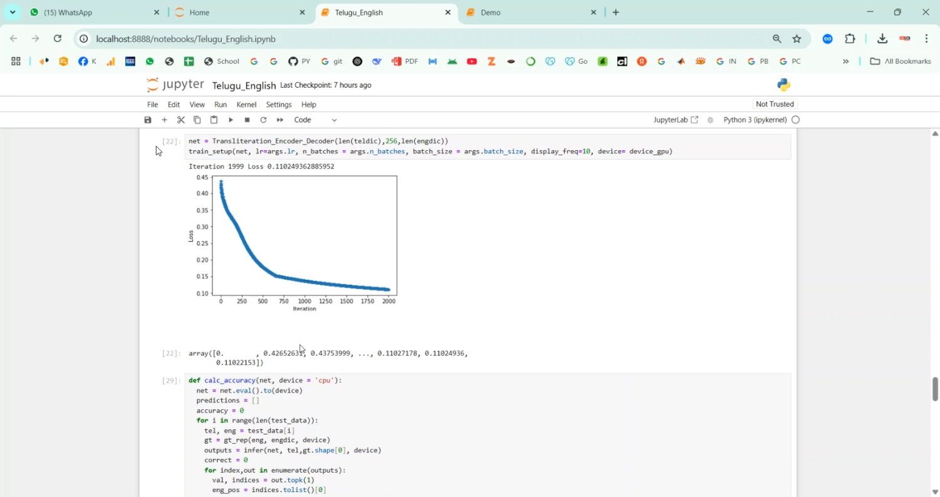Restart kernel and run all cells
940x497 pixels.
[279, 120]
